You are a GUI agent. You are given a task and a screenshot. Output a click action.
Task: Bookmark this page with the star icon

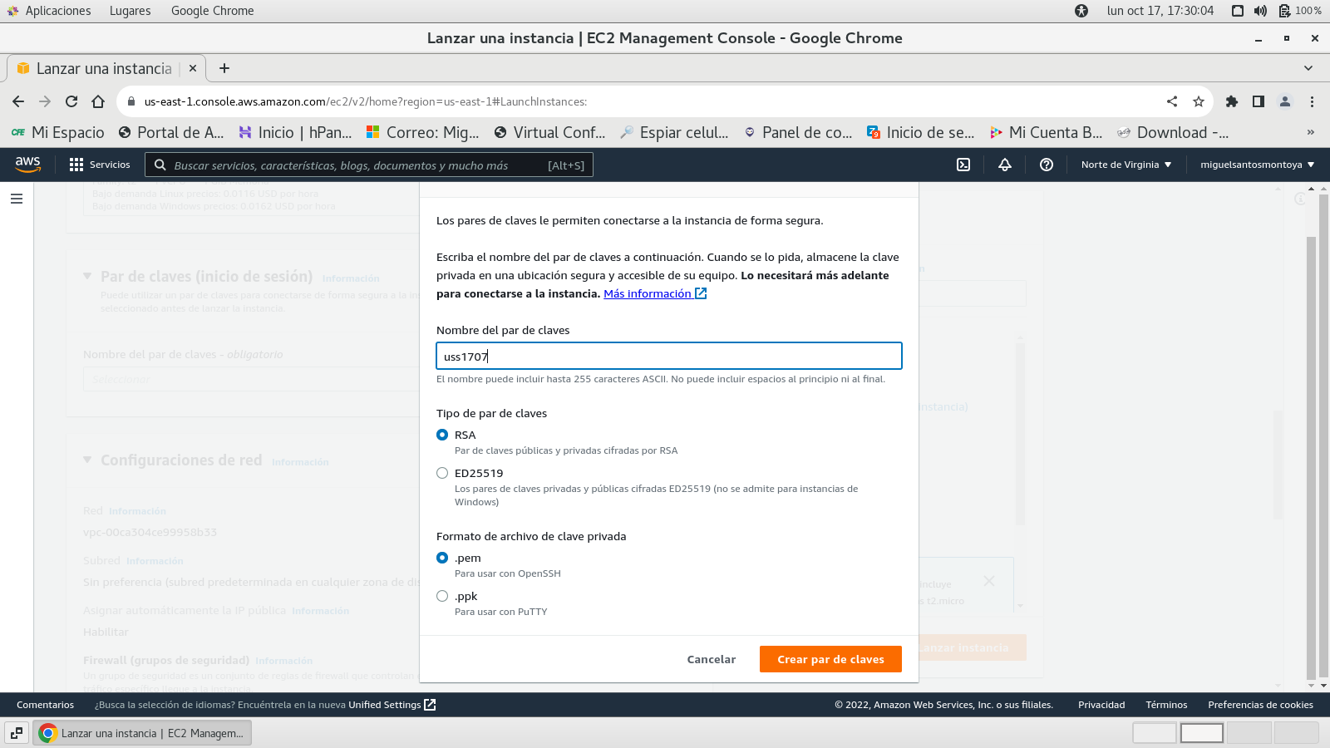pyautogui.click(x=1199, y=101)
